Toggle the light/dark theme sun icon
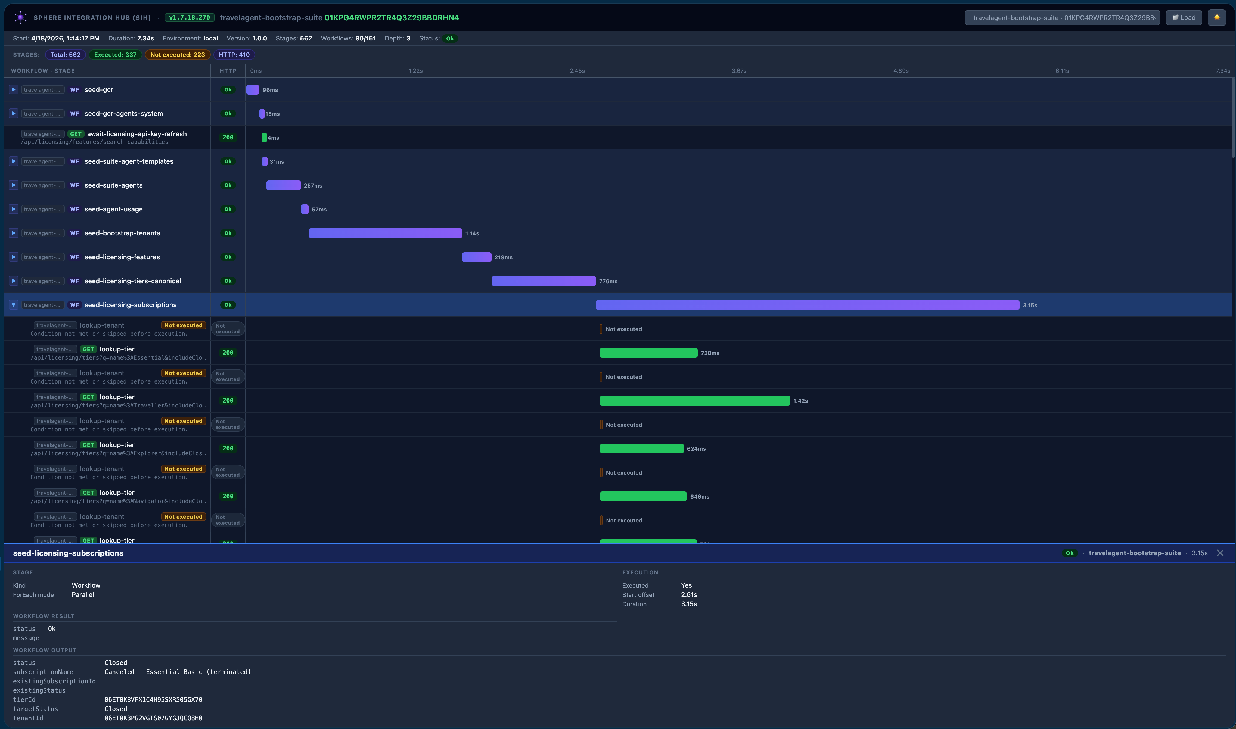1236x729 pixels. 1216,18
